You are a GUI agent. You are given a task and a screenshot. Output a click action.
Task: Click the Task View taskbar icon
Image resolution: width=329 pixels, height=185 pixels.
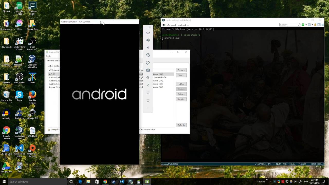(x=71, y=182)
